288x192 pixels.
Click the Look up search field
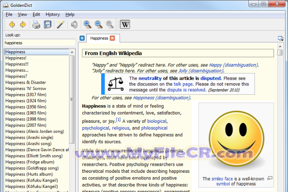[40, 43]
